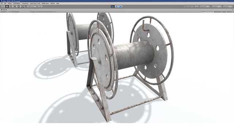This screenshot has width=234, height=132.
Task: Open the Layers dropdown
Action: pos(217,7)
